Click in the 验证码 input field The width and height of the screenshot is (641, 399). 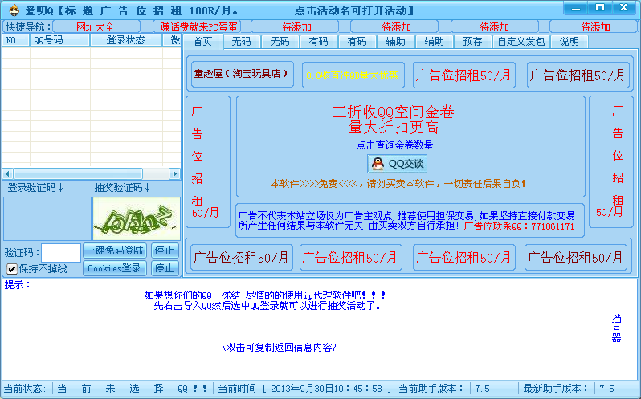click(x=61, y=252)
